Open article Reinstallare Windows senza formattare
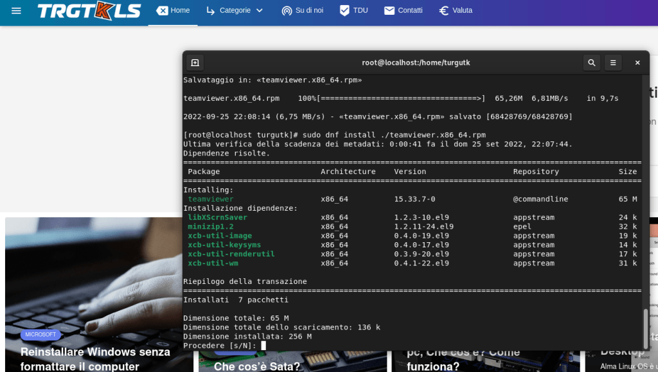Viewport: 658px width, 372px height. [95, 359]
